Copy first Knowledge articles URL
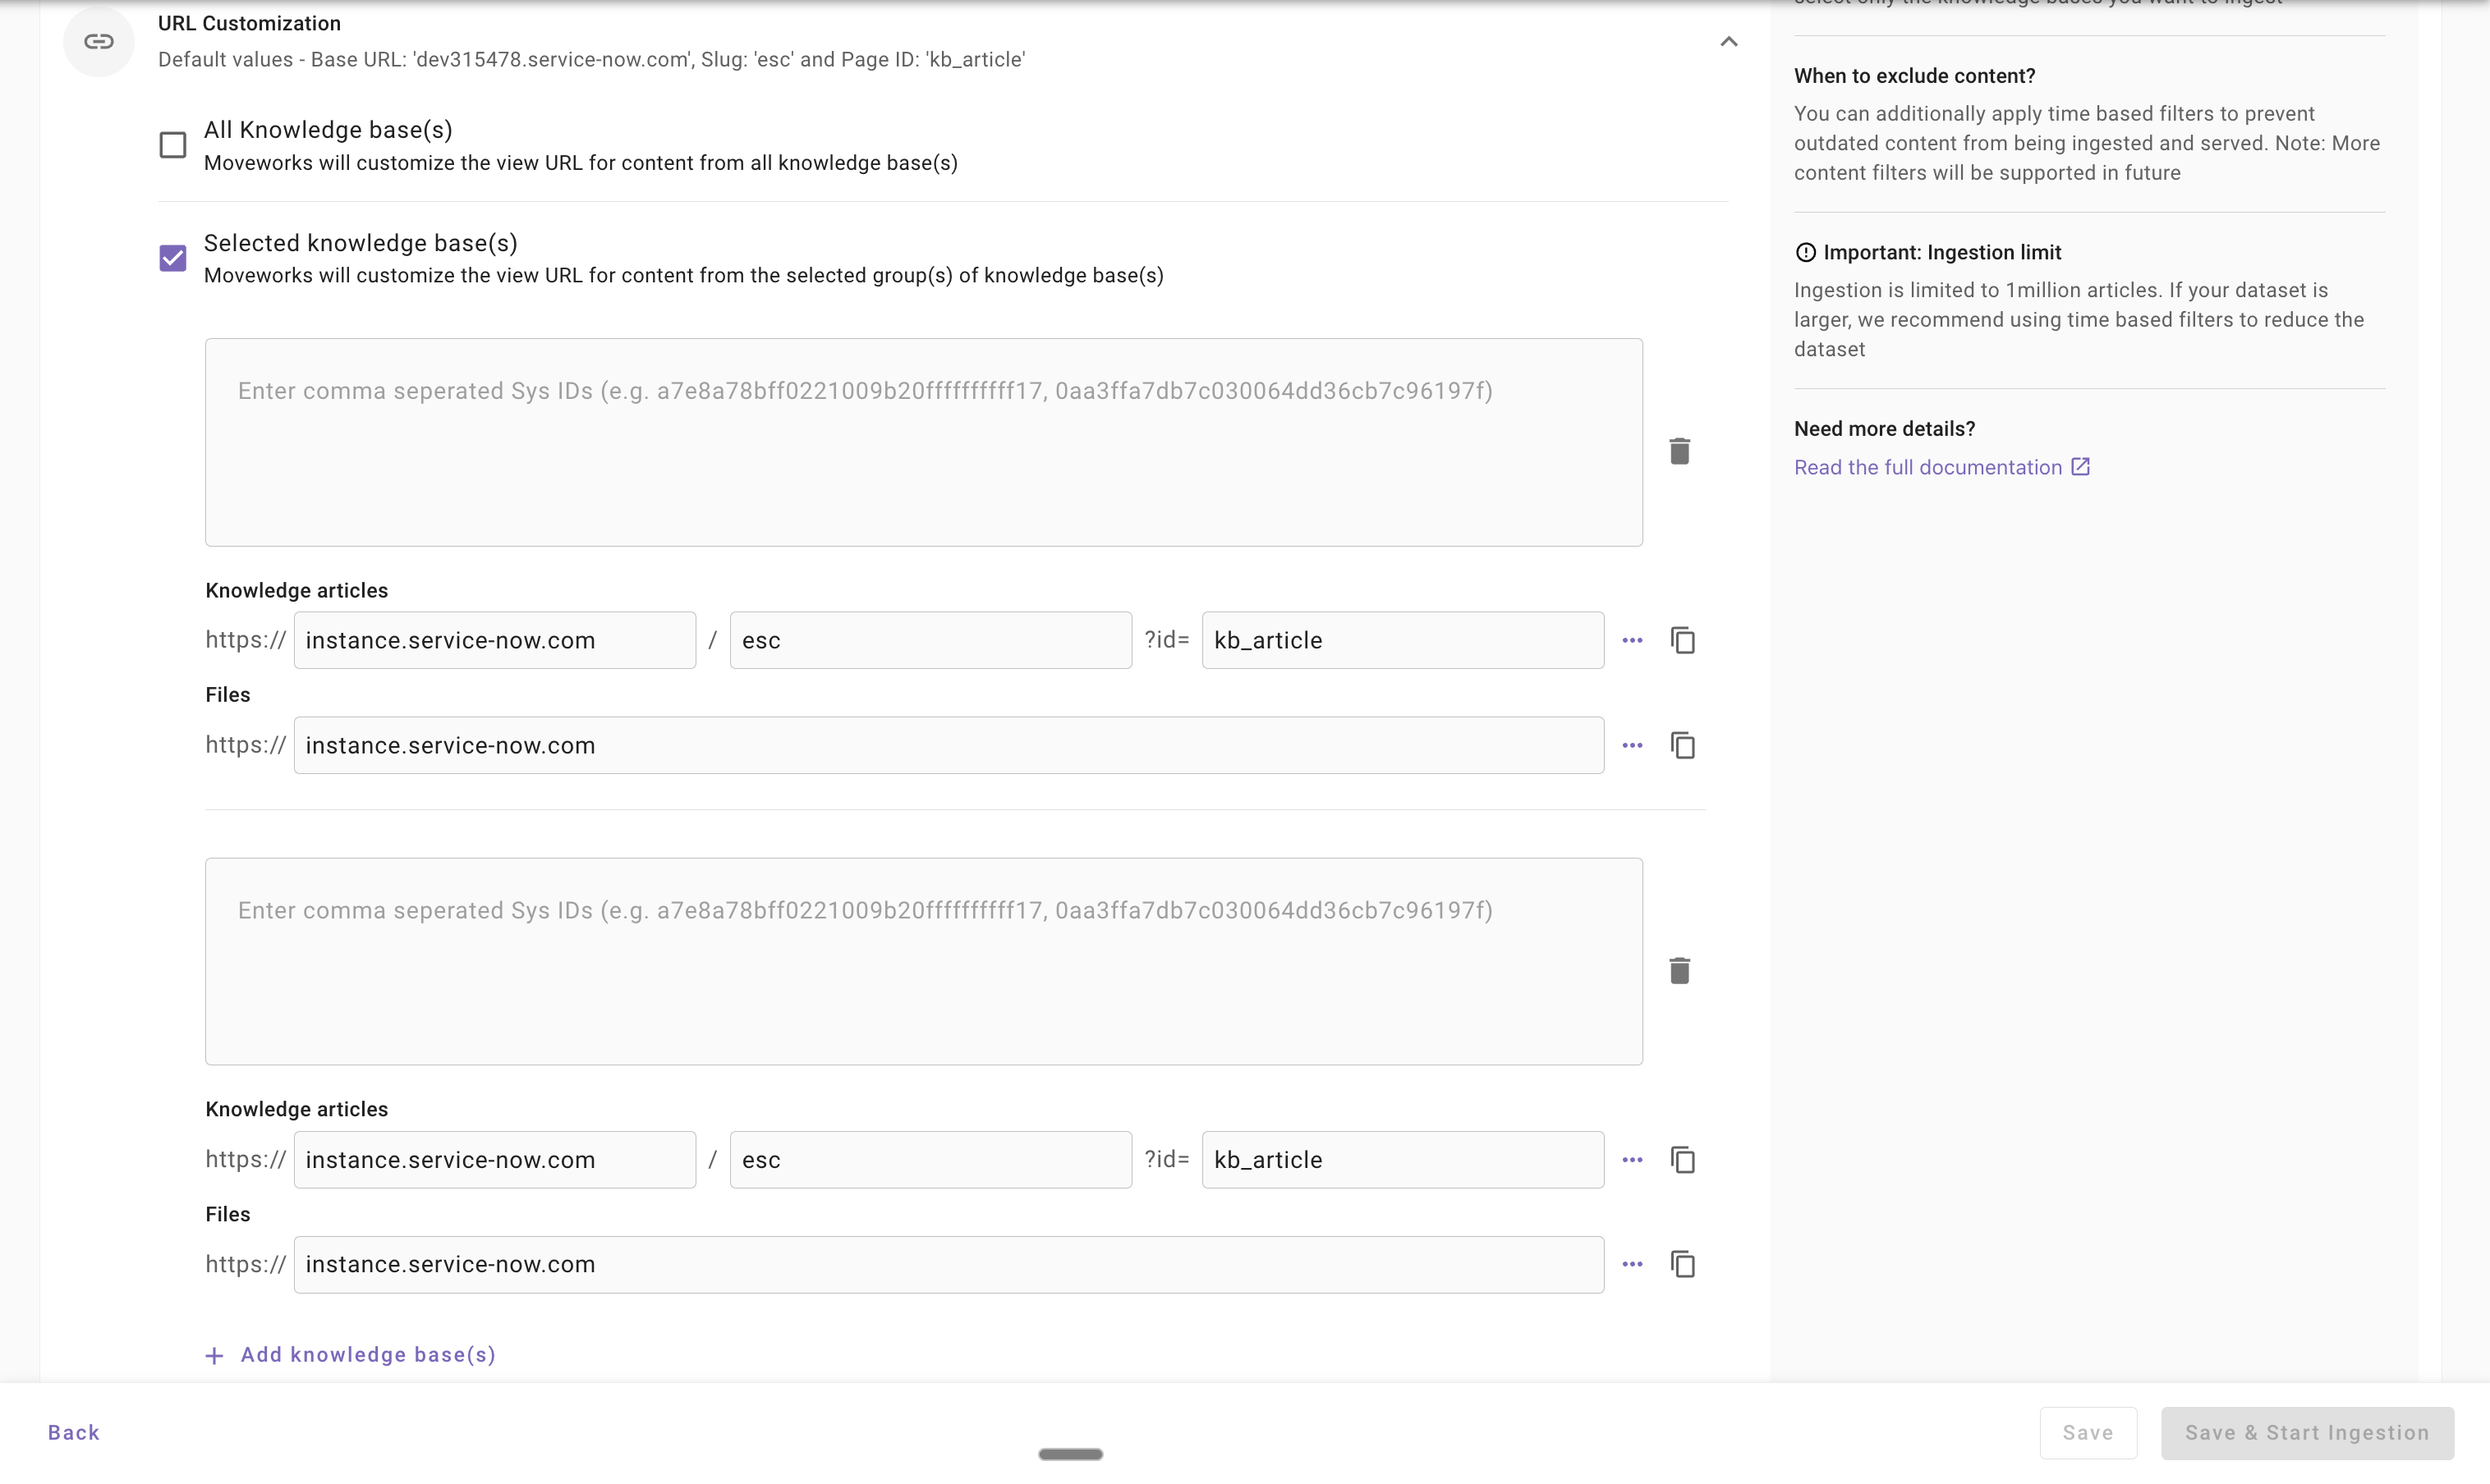 click(1683, 640)
